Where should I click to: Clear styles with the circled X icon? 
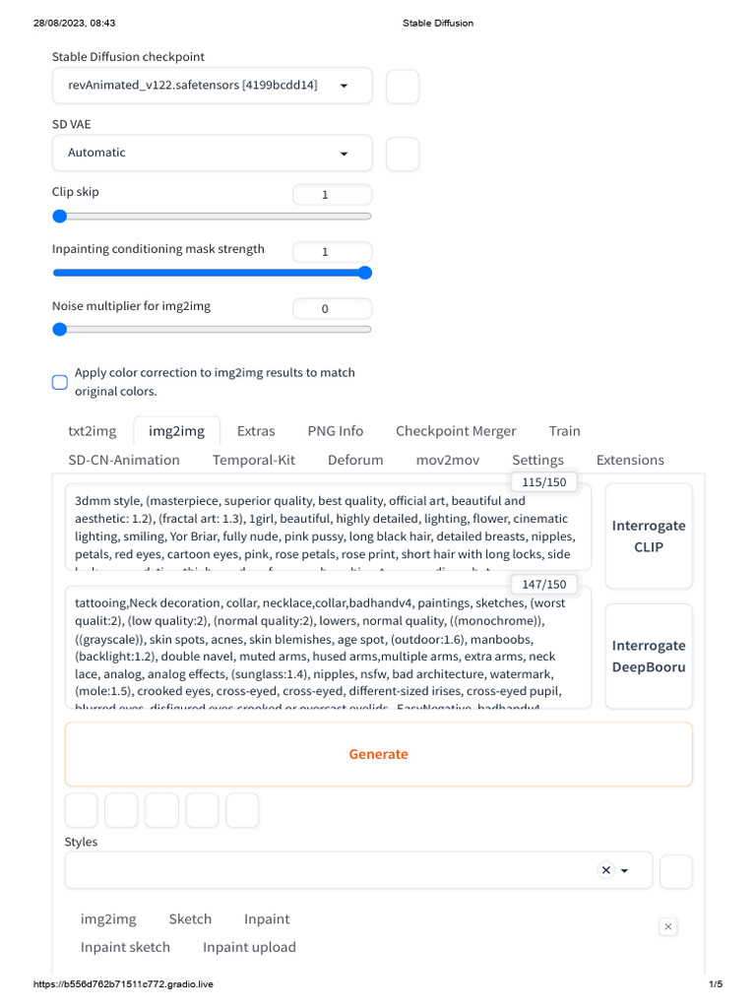606,870
